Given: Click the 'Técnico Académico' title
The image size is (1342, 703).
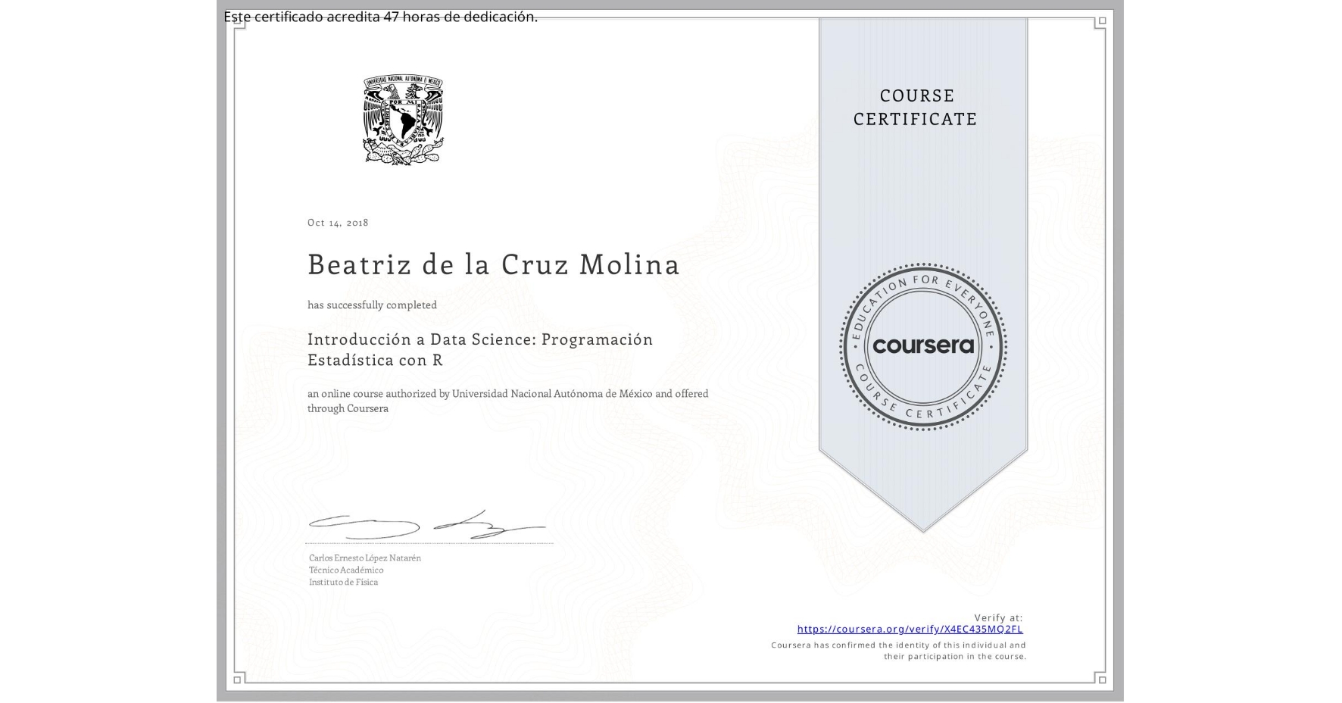Looking at the screenshot, I should point(346,570).
